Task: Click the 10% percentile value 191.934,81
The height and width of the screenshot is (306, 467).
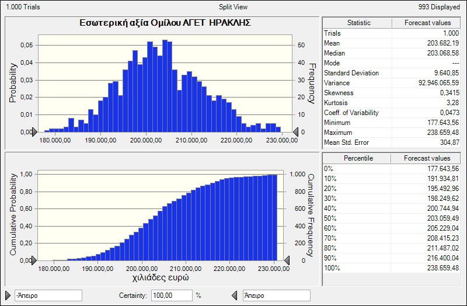Action: [x=443, y=179]
